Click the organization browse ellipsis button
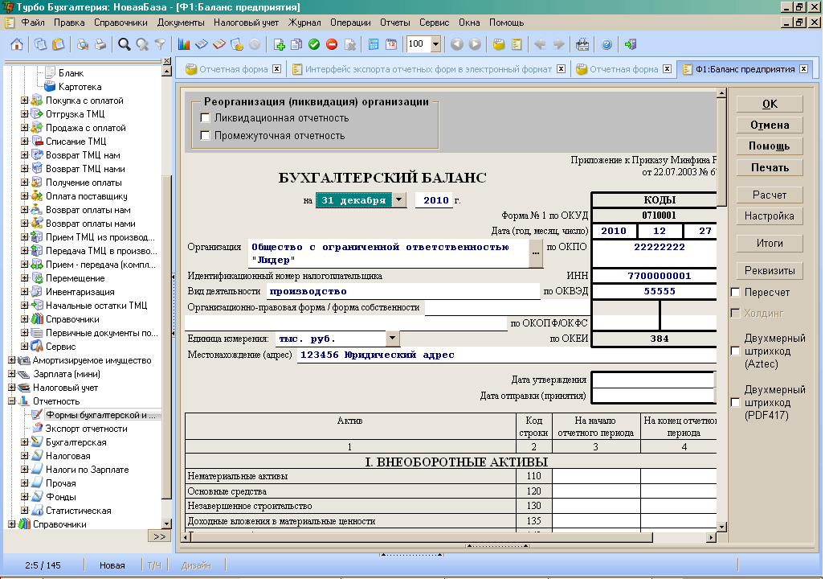The width and height of the screenshot is (825, 579). pyautogui.click(x=536, y=253)
